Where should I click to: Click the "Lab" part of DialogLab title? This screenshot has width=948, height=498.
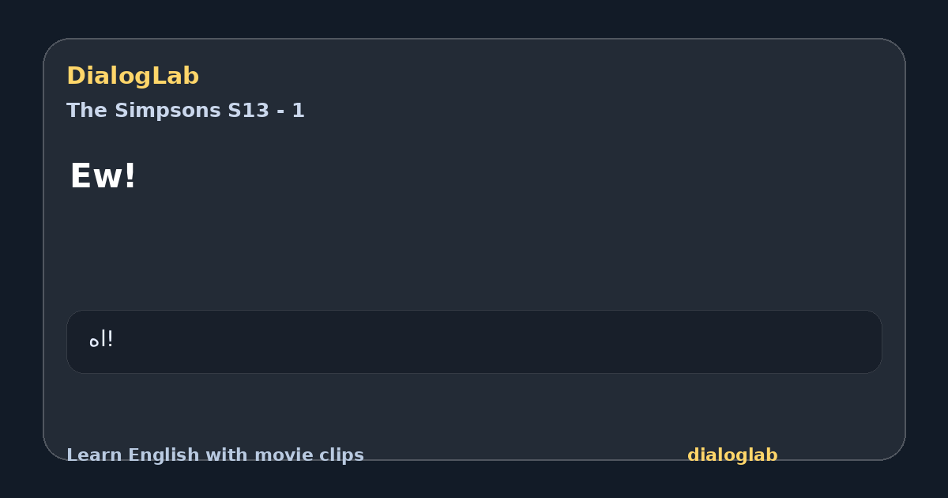click(173, 76)
